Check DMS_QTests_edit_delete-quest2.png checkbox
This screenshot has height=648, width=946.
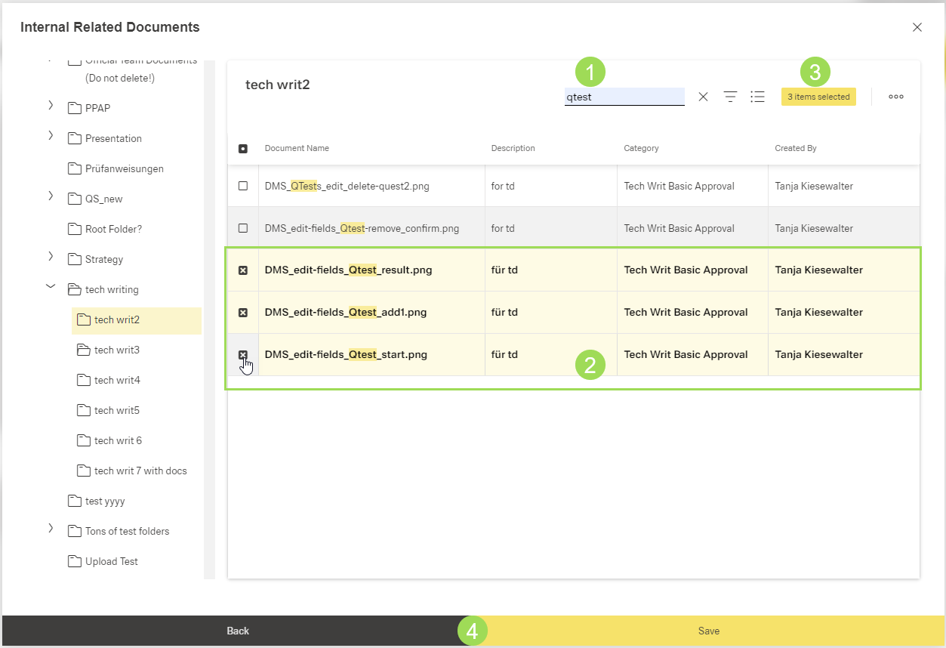click(243, 186)
